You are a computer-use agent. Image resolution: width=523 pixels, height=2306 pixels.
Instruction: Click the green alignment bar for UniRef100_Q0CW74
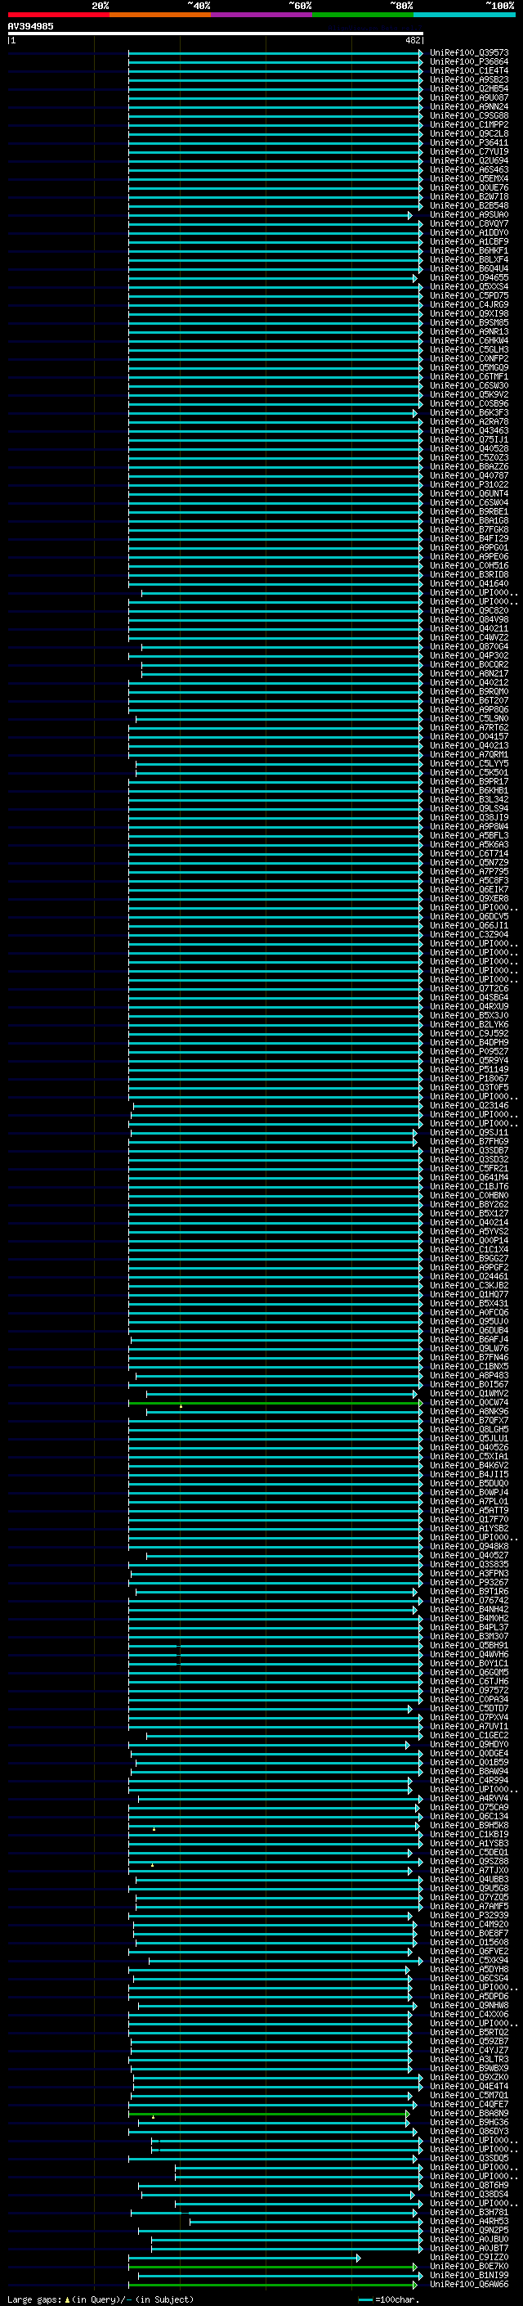click(x=275, y=1402)
